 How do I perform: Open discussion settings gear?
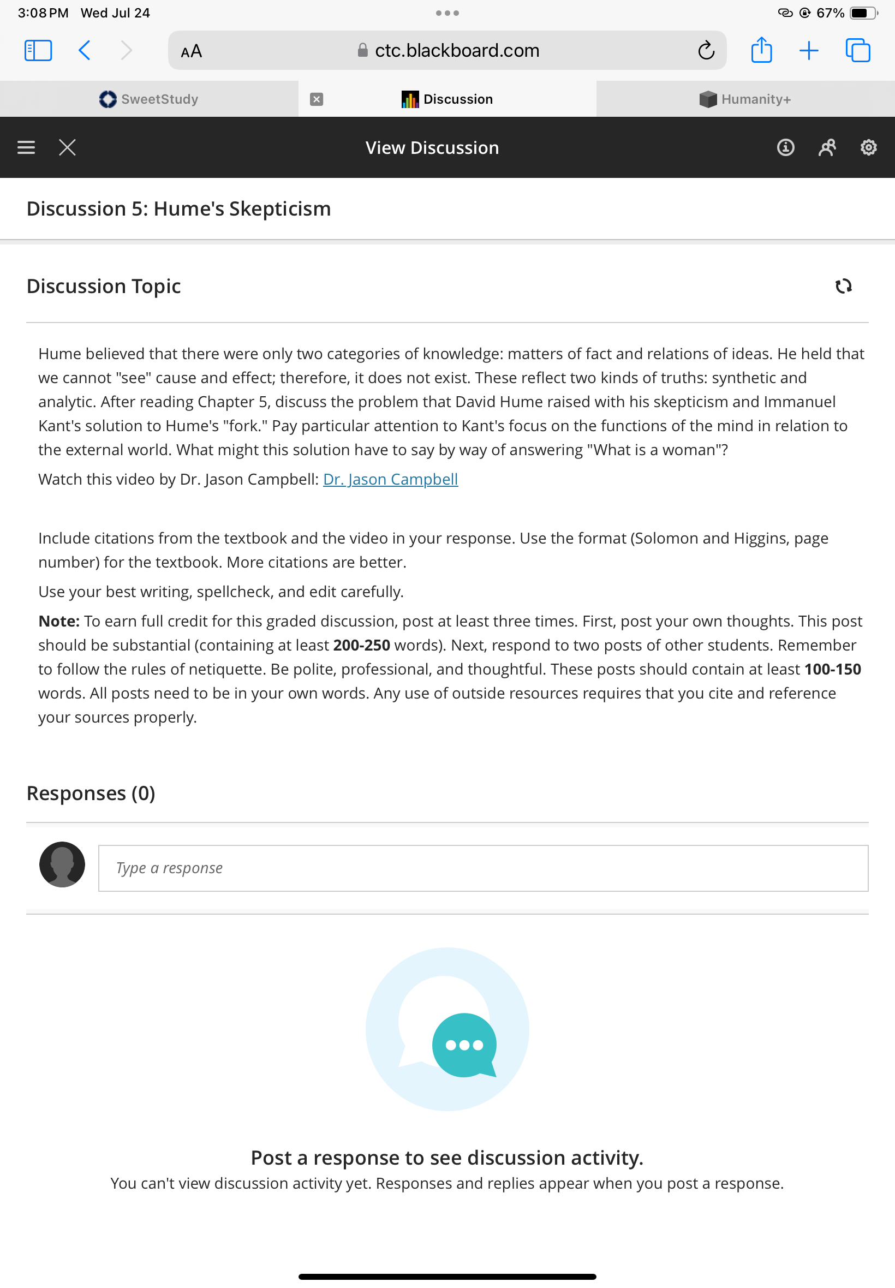coord(868,147)
